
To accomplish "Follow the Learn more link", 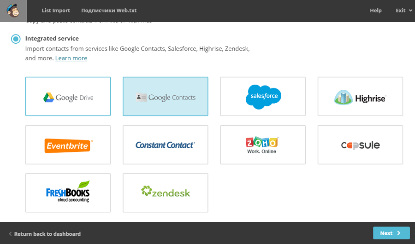I will pos(71,58).
